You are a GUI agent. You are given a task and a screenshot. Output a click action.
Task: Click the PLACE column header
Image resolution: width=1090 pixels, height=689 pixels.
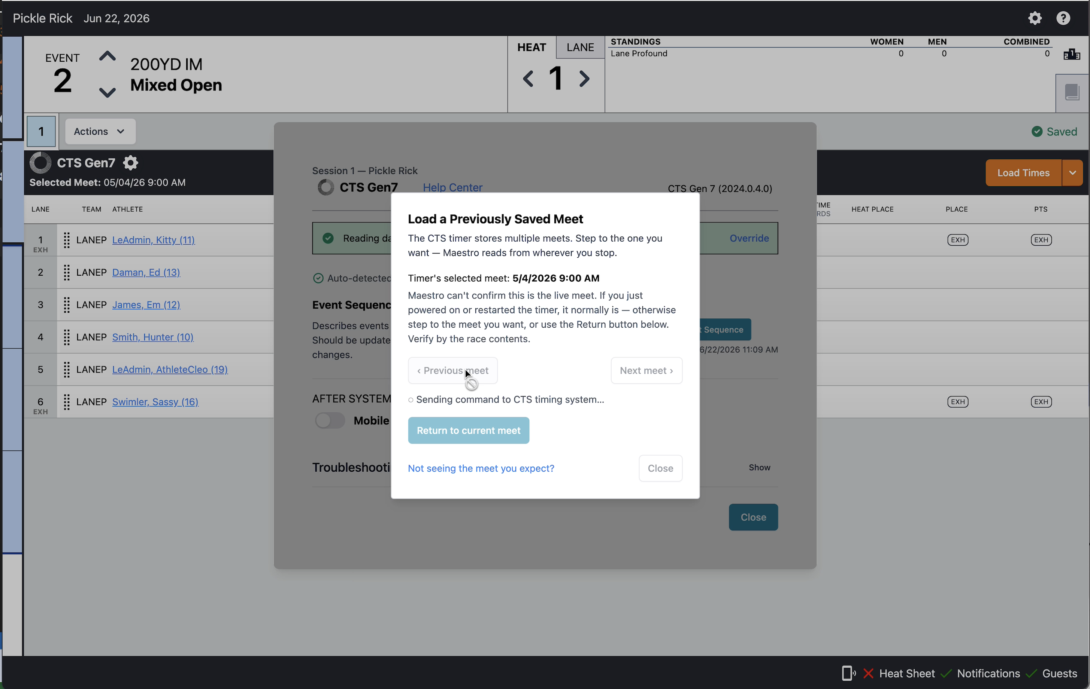(957, 209)
